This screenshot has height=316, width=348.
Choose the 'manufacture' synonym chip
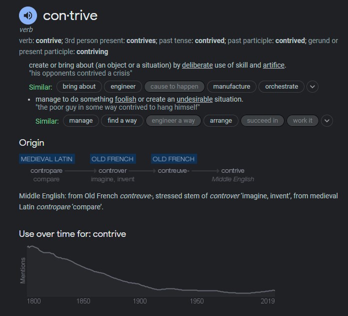pos(231,87)
